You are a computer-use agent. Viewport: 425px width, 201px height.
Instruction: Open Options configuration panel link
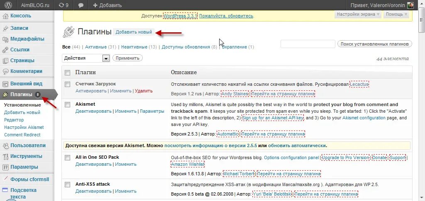(x=291, y=157)
